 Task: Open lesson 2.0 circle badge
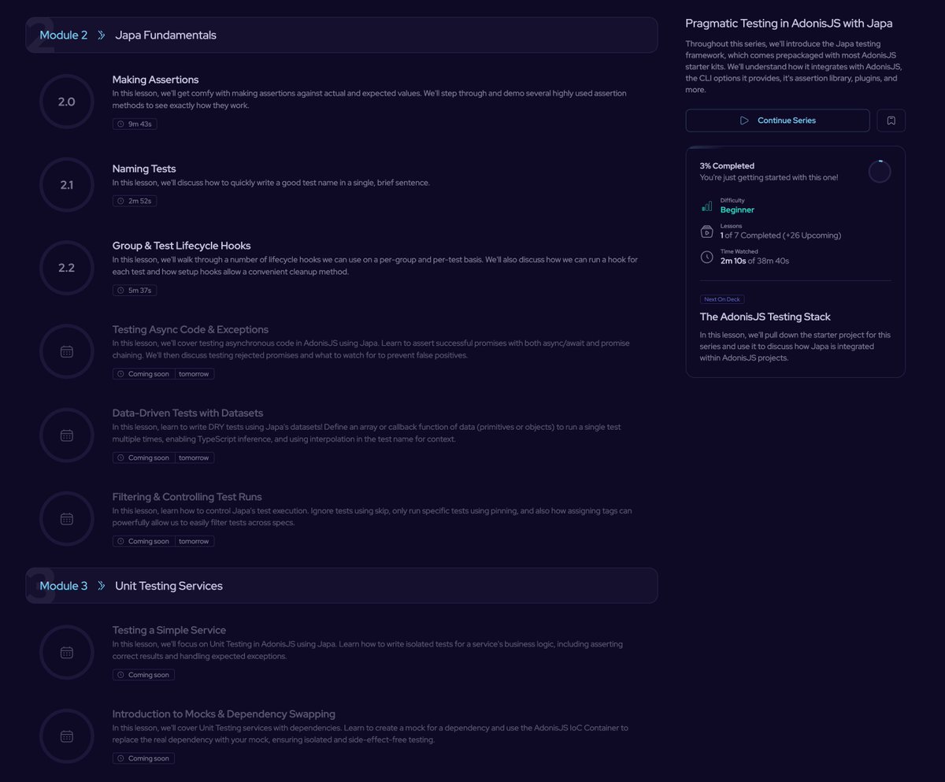[x=67, y=102]
